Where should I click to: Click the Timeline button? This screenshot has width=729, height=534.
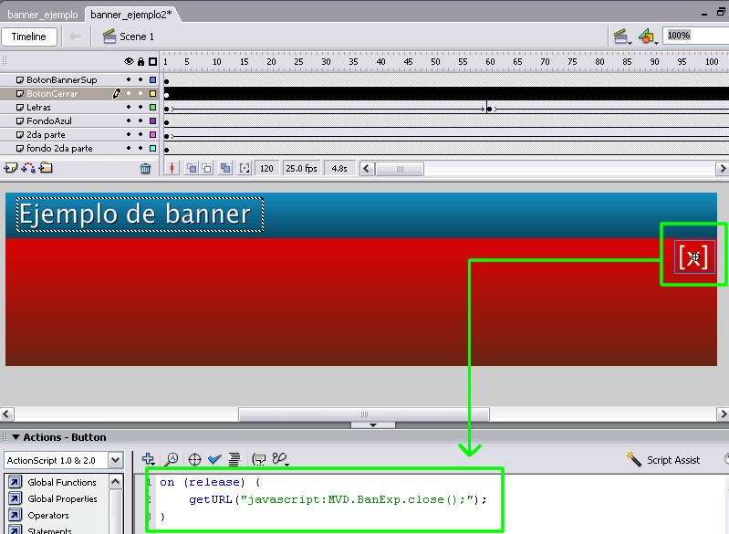29,37
